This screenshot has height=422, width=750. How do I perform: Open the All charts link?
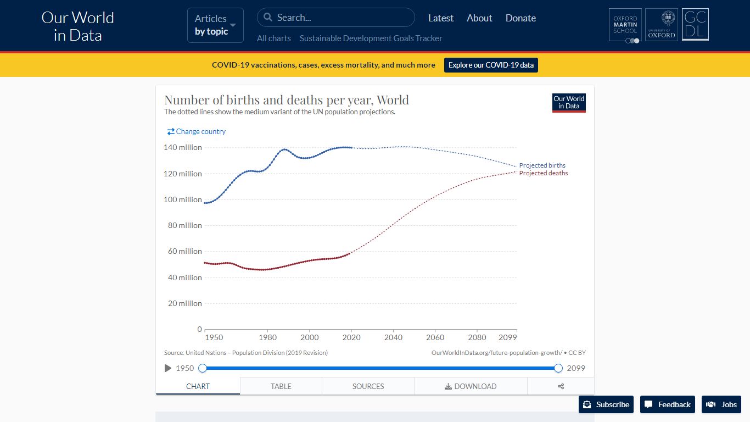[x=274, y=38]
